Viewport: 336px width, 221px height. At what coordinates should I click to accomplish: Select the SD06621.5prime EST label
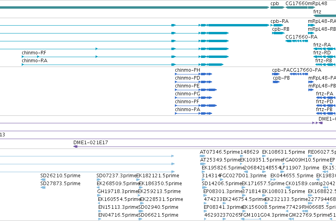click(x=158, y=215)
